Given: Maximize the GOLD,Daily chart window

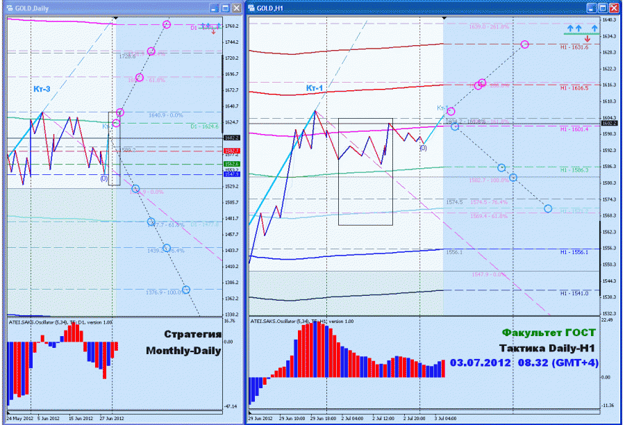Looking at the screenshot, I should point(225,8).
